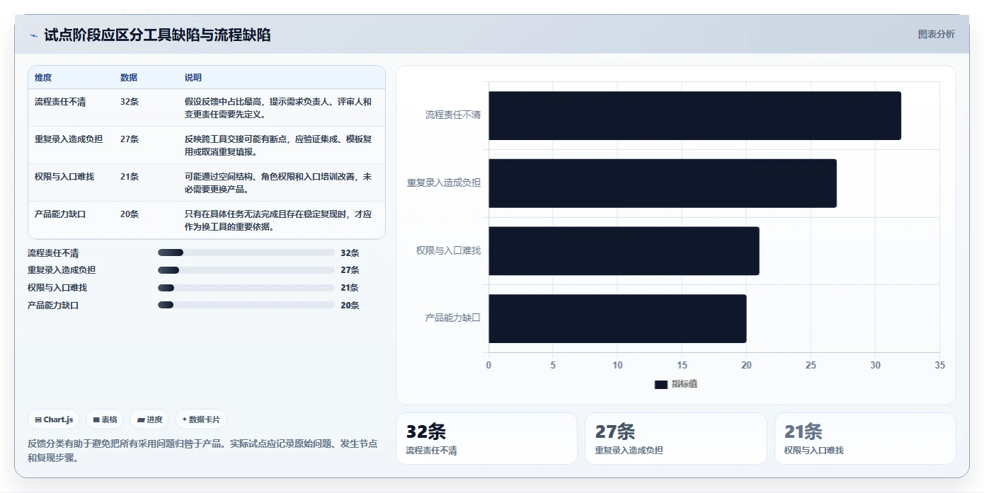Click the 32条 value in the table
Viewport: 984px width, 493px height.
[x=130, y=102]
